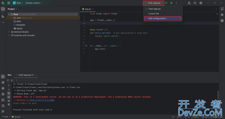
Task: Open the Problems tool window
Action: [x=3, y=106]
